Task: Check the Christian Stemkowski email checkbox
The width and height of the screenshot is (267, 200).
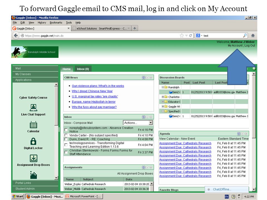Action: pos(66,152)
